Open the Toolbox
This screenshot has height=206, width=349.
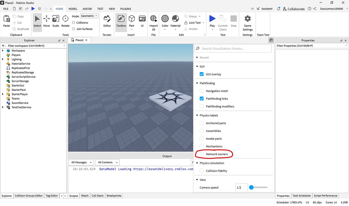pyautogui.click(x=121, y=21)
